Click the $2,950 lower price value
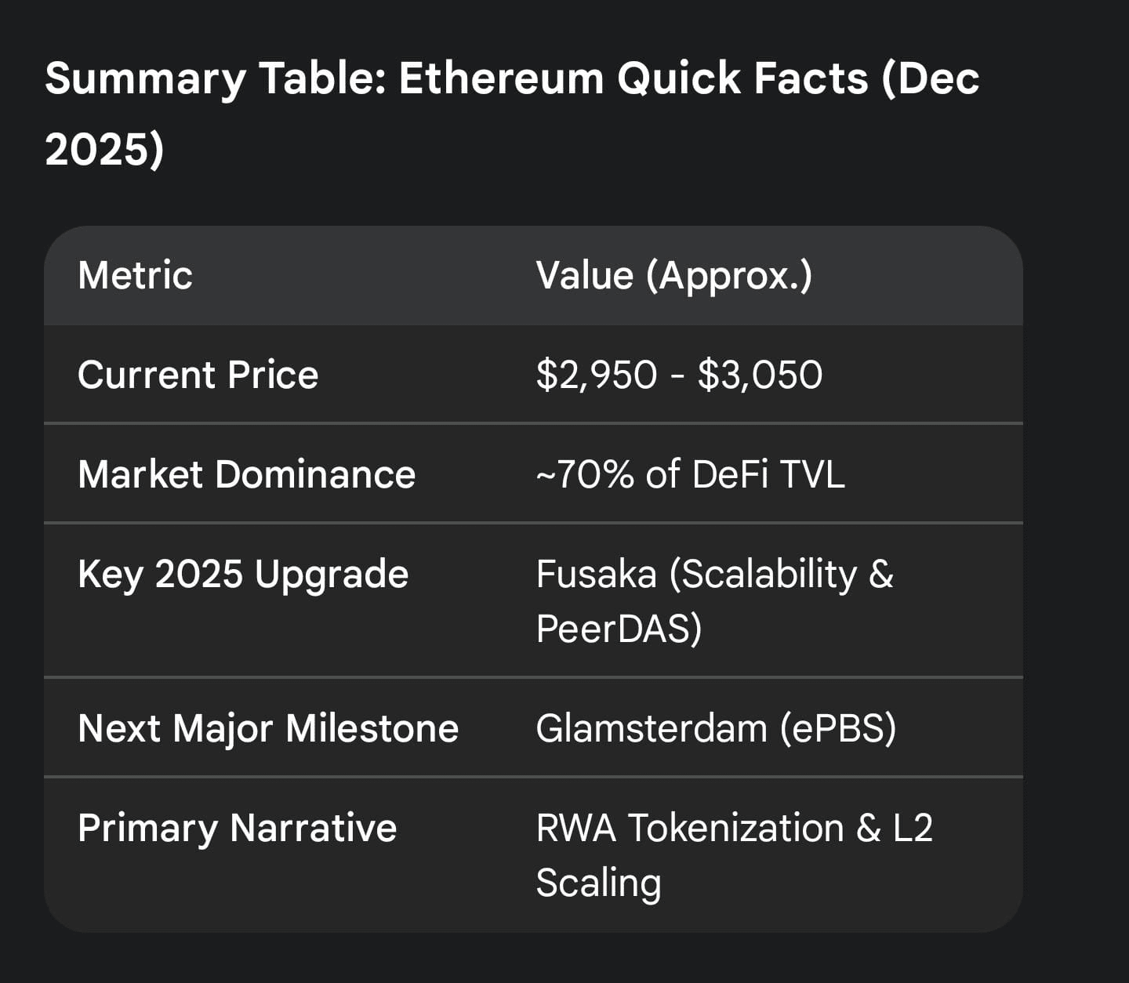 point(596,375)
